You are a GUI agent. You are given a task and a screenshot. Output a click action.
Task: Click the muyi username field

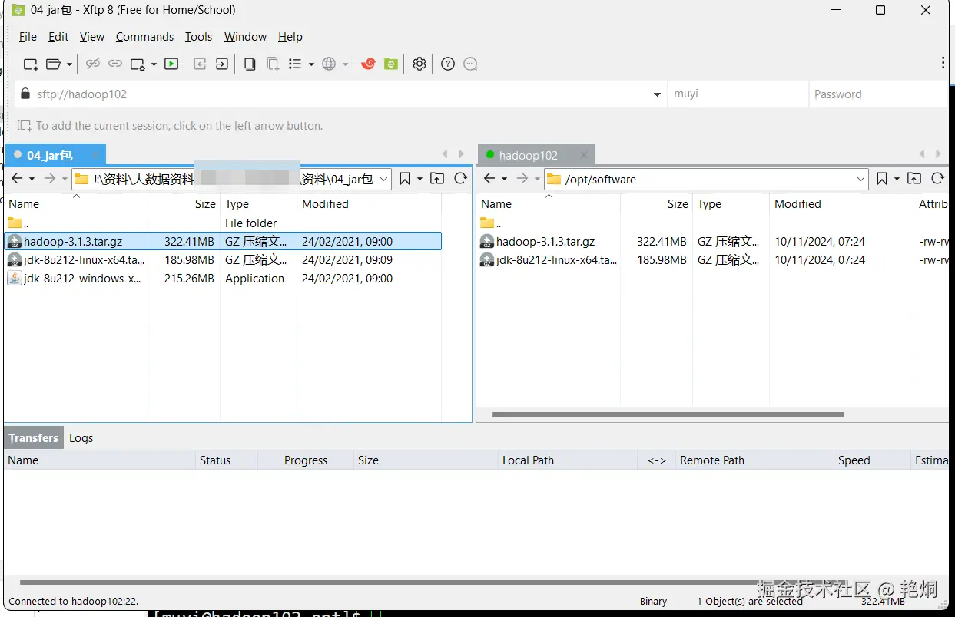pyautogui.click(x=738, y=94)
